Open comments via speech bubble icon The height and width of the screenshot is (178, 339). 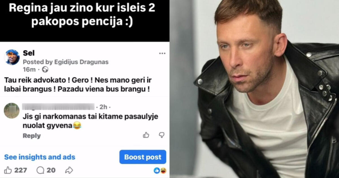coord(40,170)
